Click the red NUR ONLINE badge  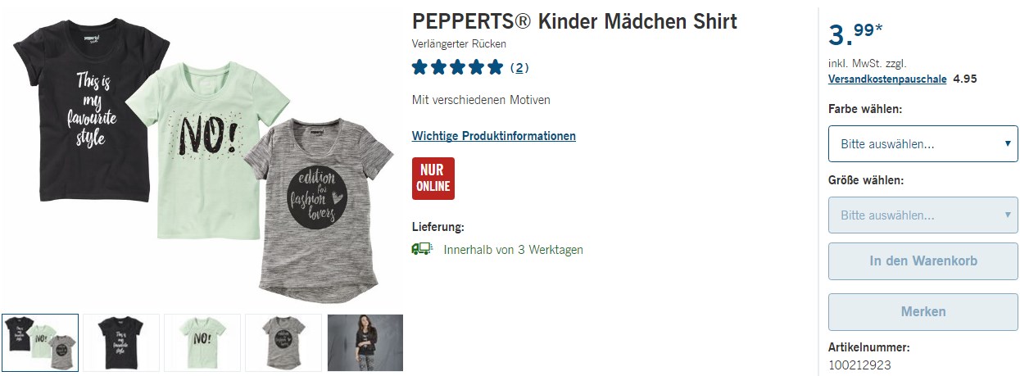pyautogui.click(x=433, y=179)
